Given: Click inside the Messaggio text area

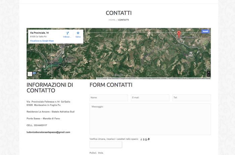Looking at the screenshot, I should pos(150,119).
